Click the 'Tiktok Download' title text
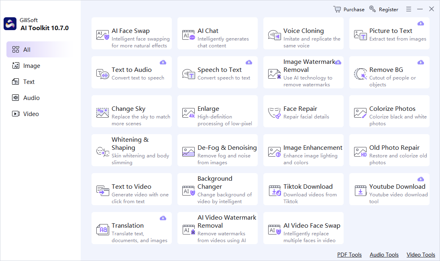 coord(308,187)
